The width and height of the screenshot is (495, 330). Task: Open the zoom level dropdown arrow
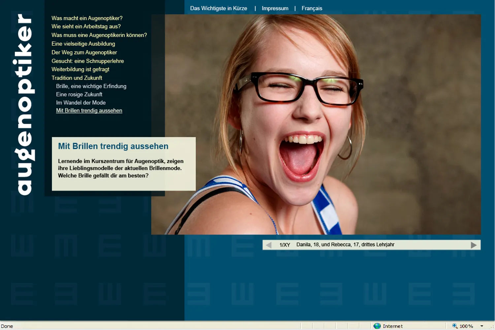tap(482, 326)
